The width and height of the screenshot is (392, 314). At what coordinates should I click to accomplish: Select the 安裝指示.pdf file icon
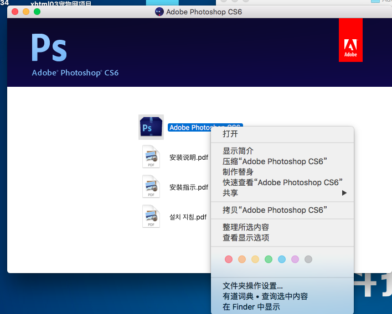(x=151, y=187)
